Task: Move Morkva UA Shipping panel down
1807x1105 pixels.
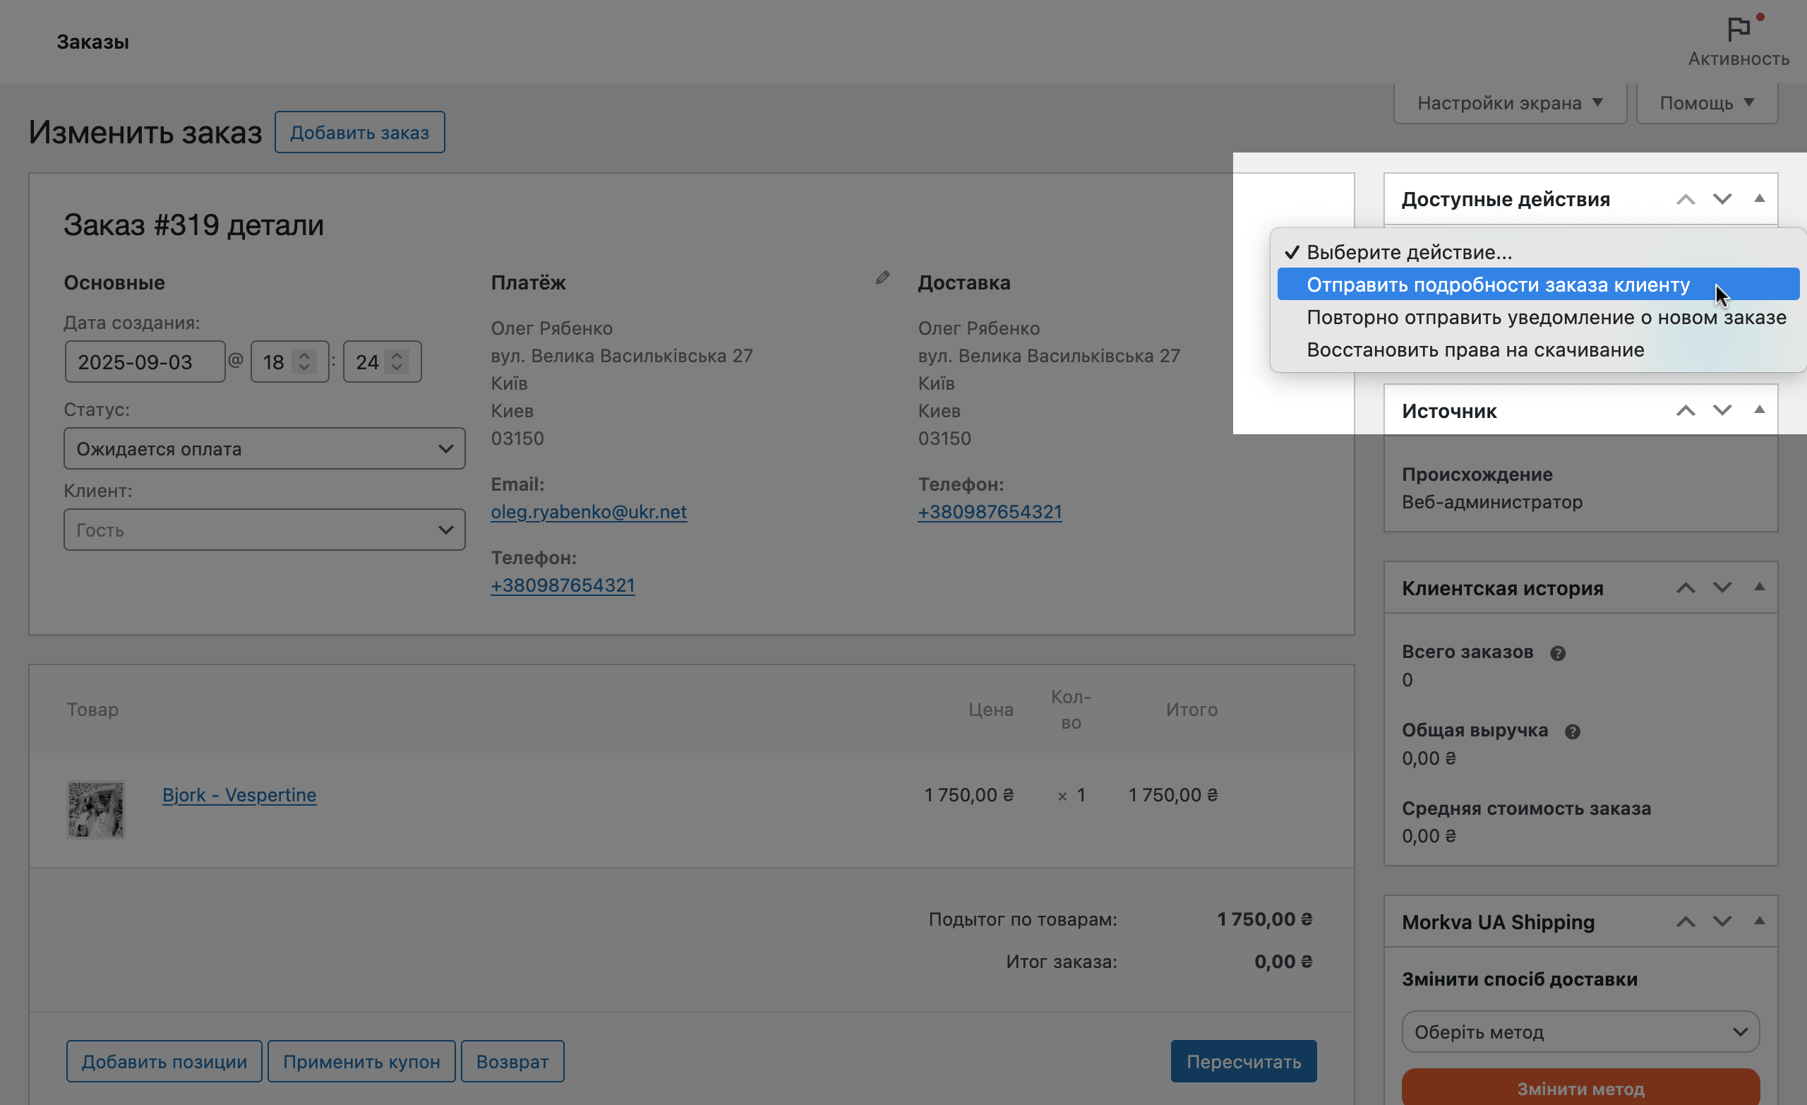Action: [x=1722, y=922]
